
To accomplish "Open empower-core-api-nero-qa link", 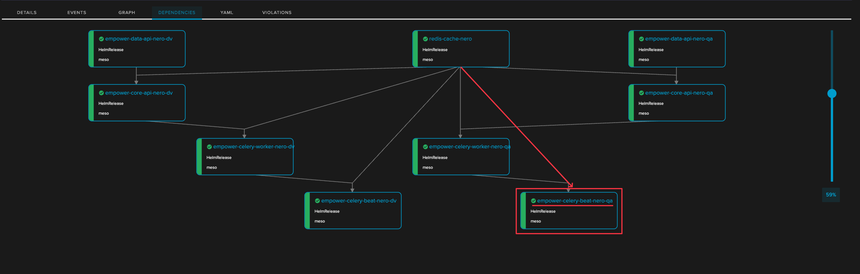I will (x=679, y=93).
